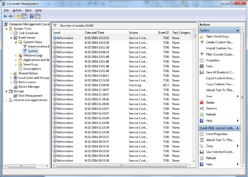This screenshot has height=177, width=248.
Task: Open the Help menu in menu bar
Action: (x=39, y=10)
